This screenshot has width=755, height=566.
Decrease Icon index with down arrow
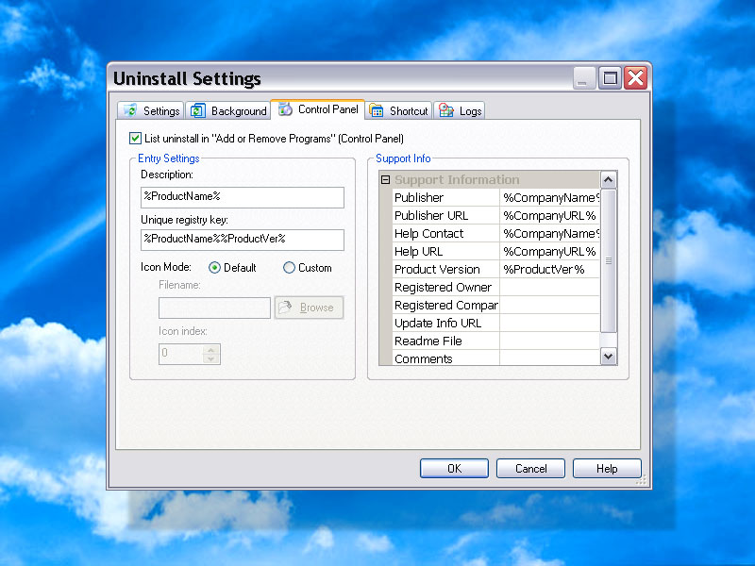pyautogui.click(x=210, y=359)
